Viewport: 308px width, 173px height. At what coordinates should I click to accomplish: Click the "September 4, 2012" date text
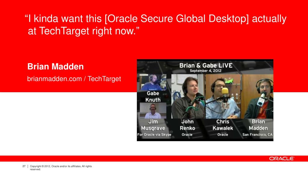pyautogui.click(x=205, y=71)
